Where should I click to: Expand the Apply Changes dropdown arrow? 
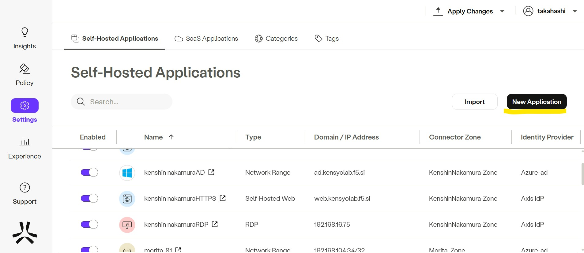pos(502,11)
